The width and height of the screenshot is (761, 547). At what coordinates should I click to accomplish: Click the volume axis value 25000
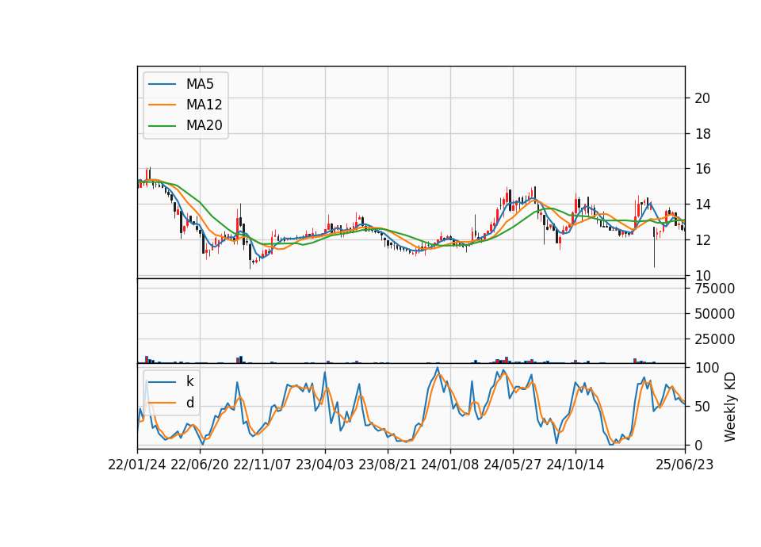[x=714, y=339]
